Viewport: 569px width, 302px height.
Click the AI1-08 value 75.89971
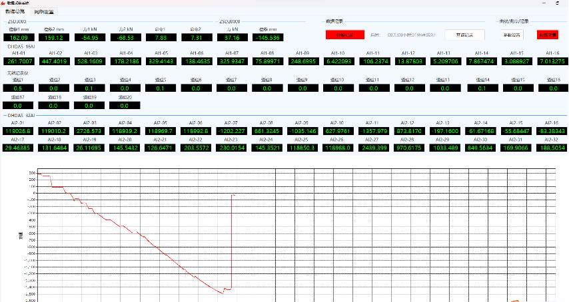coord(268,62)
